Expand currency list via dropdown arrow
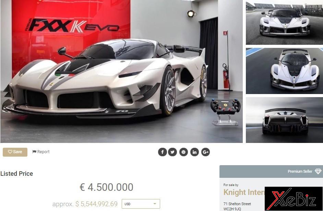 [155, 204]
